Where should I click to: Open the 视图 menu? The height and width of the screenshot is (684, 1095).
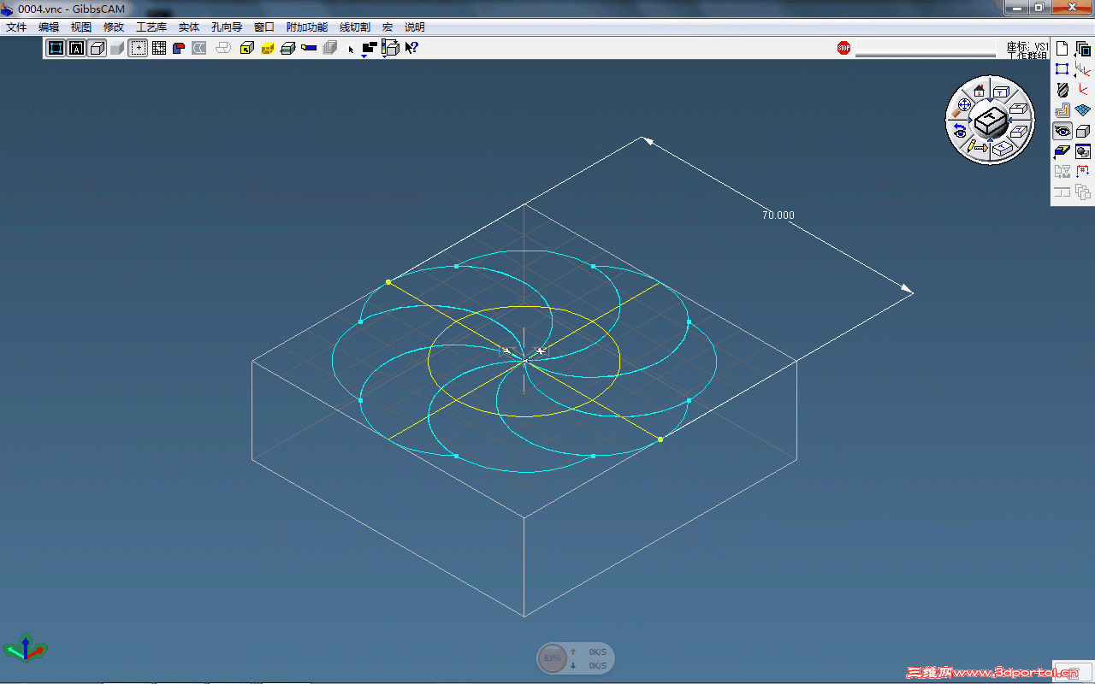(x=81, y=27)
